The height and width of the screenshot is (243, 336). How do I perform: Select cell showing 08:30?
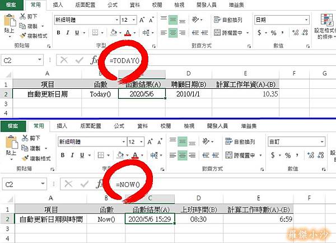point(199,219)
